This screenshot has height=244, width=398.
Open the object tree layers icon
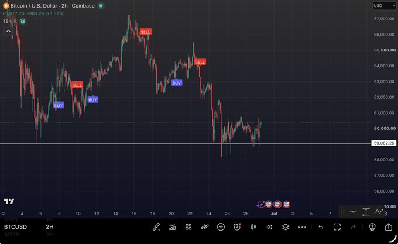[286, 227]
